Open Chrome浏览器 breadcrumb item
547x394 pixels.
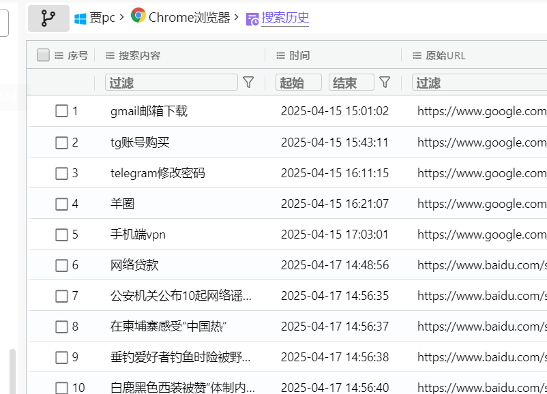190,18
